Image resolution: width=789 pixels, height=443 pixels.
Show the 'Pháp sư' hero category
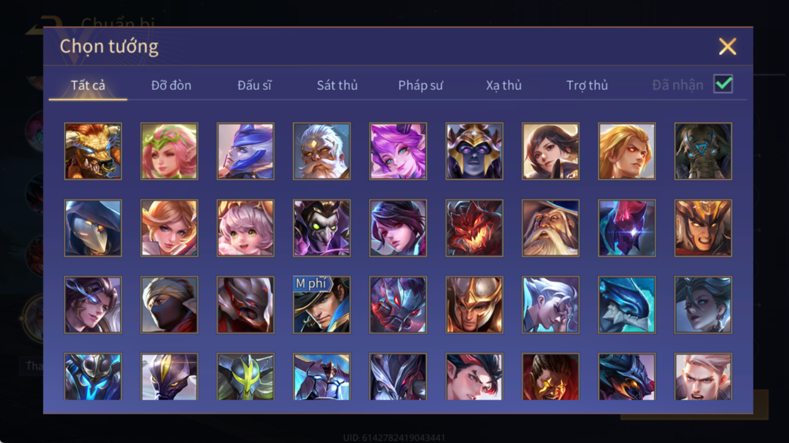[x=420, y=85]
